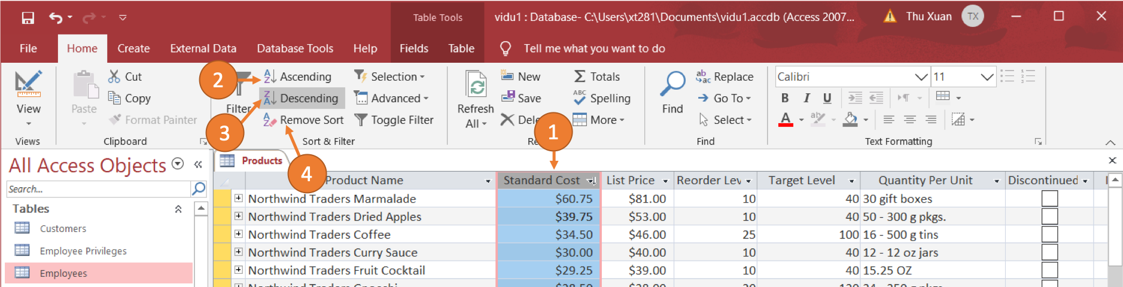The image size is (1123, 287).
Task: Switch to Database Tools tab
Action: point(295,48)
